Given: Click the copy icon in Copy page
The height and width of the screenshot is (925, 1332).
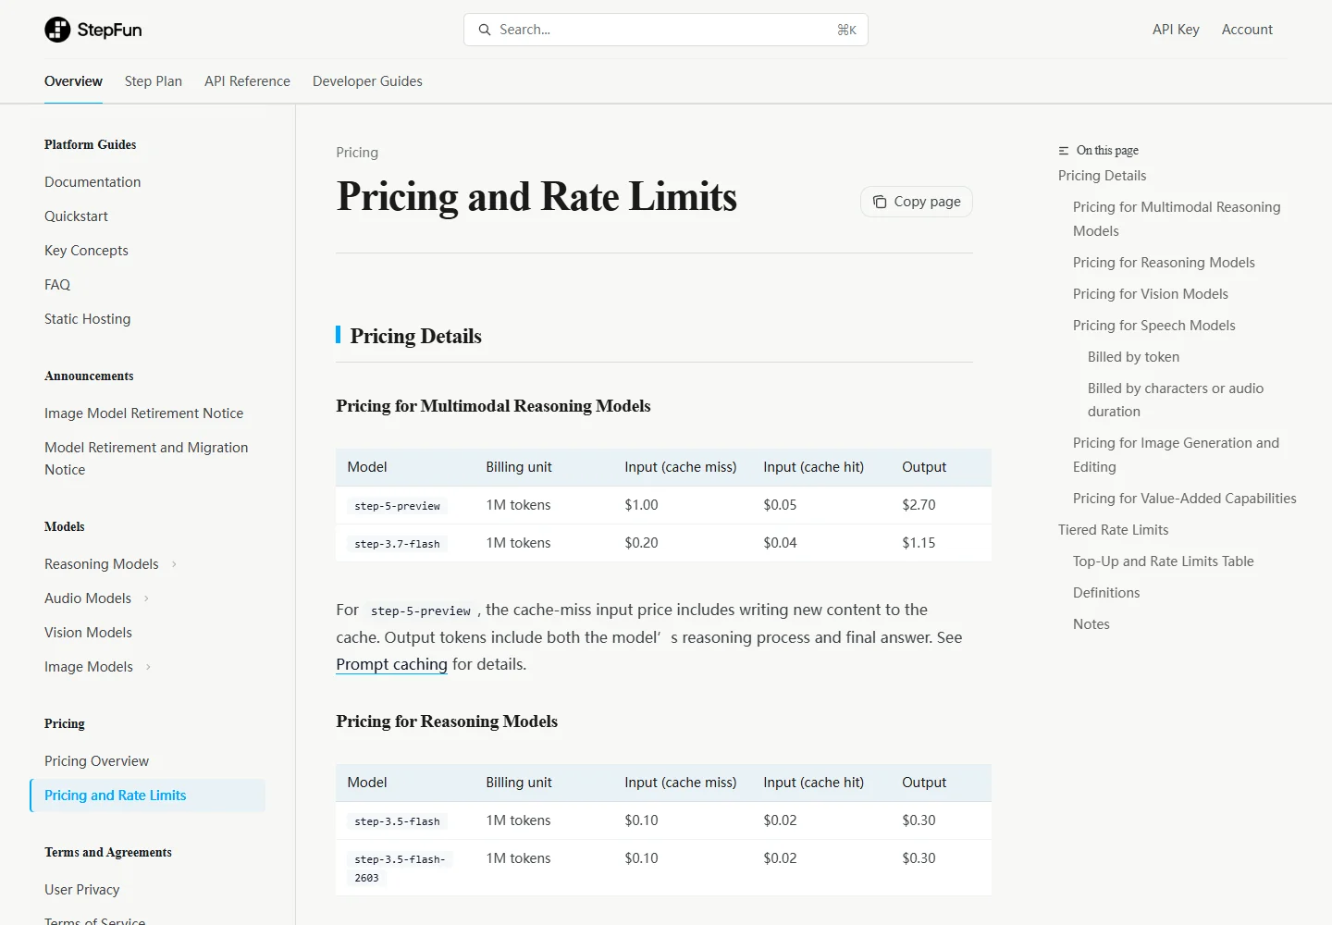Looking at the screenshot, I should [880, 202].
